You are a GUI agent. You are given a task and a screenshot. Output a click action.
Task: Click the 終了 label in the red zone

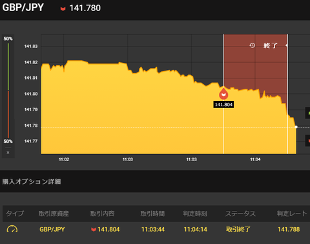[271, 45]
